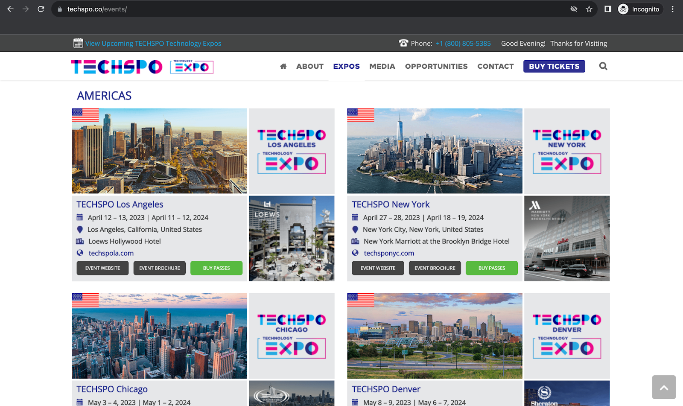Click TECHSPO New York Expo logo tile
683x406 pixels.
[567, 151]
